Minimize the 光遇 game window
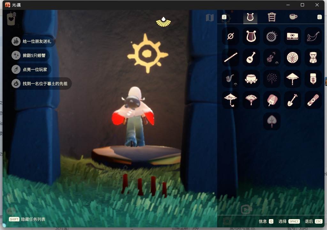 [288, 5]
